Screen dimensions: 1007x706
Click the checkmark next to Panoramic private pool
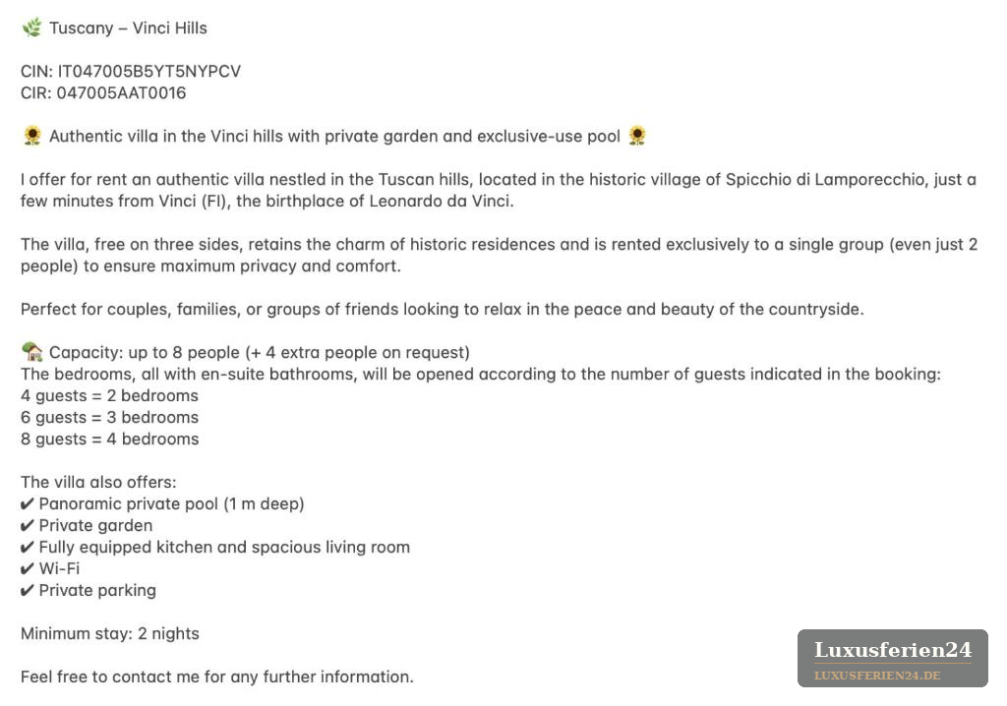27,503
